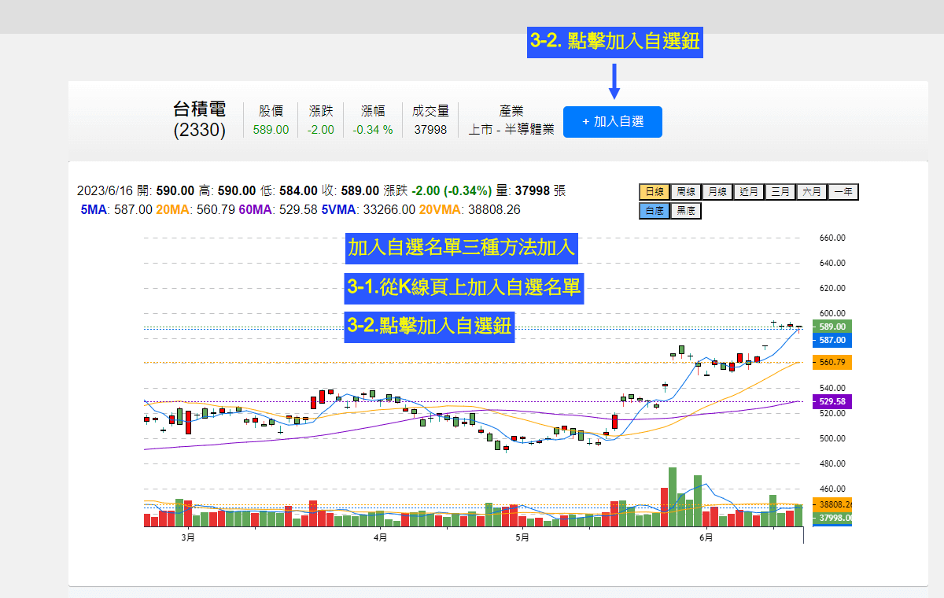Click the 660.00 price axis label
This screenshot has height=598, width=944.
832,238
